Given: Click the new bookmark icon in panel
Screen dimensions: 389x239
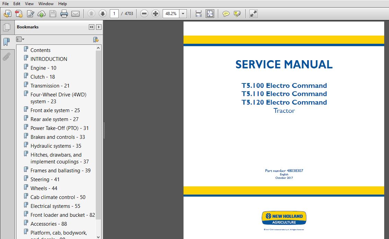Looking at the screenshot, I should point(96,39).
